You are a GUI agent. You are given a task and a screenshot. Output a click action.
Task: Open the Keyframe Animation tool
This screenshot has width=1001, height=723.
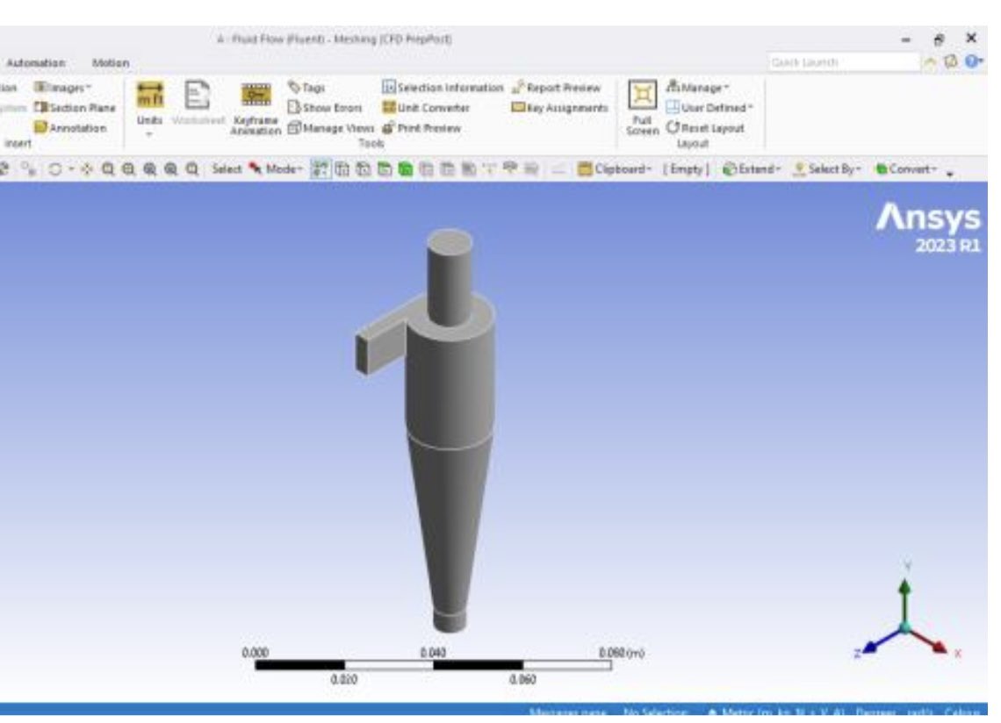256,107
